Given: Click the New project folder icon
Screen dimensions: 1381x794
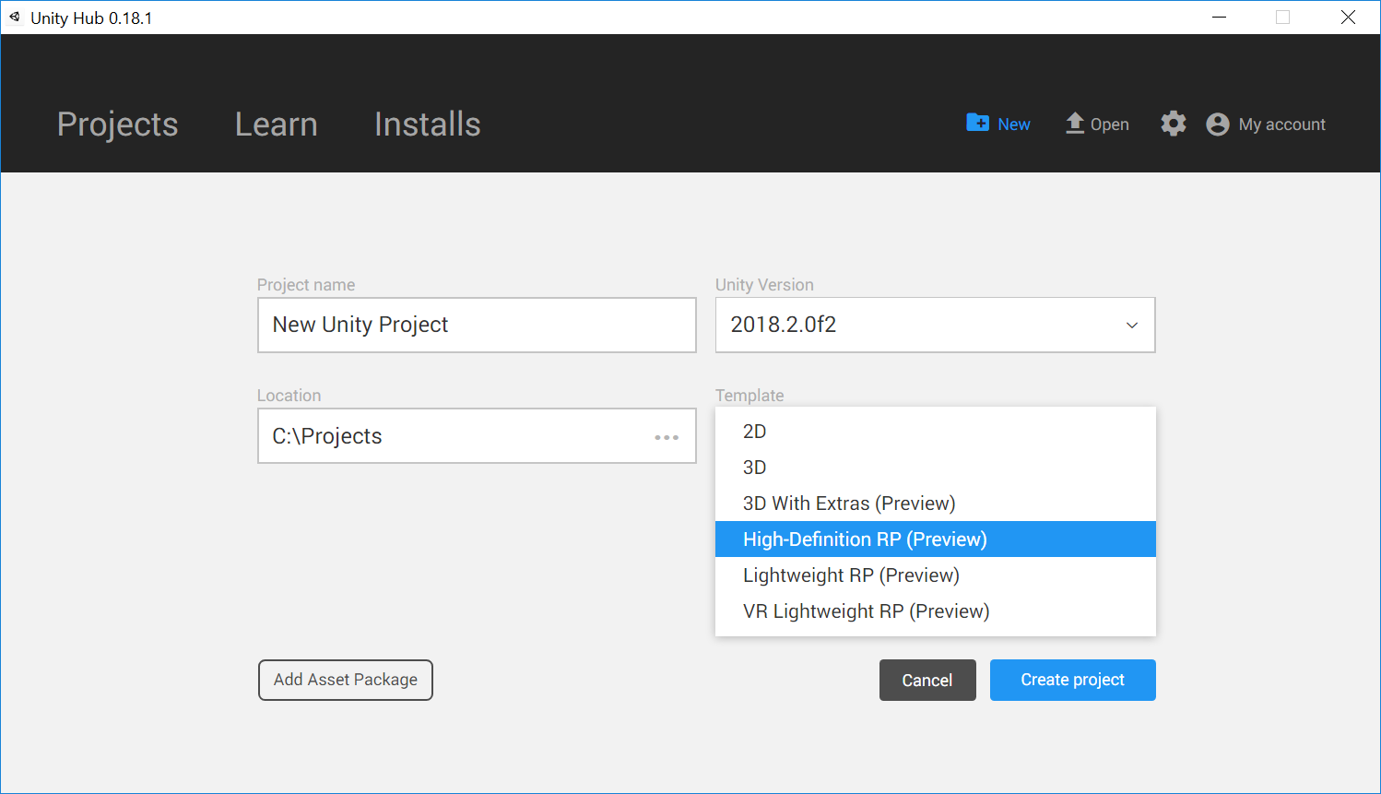Looking at the screenshot, I should tap(977, 123).
